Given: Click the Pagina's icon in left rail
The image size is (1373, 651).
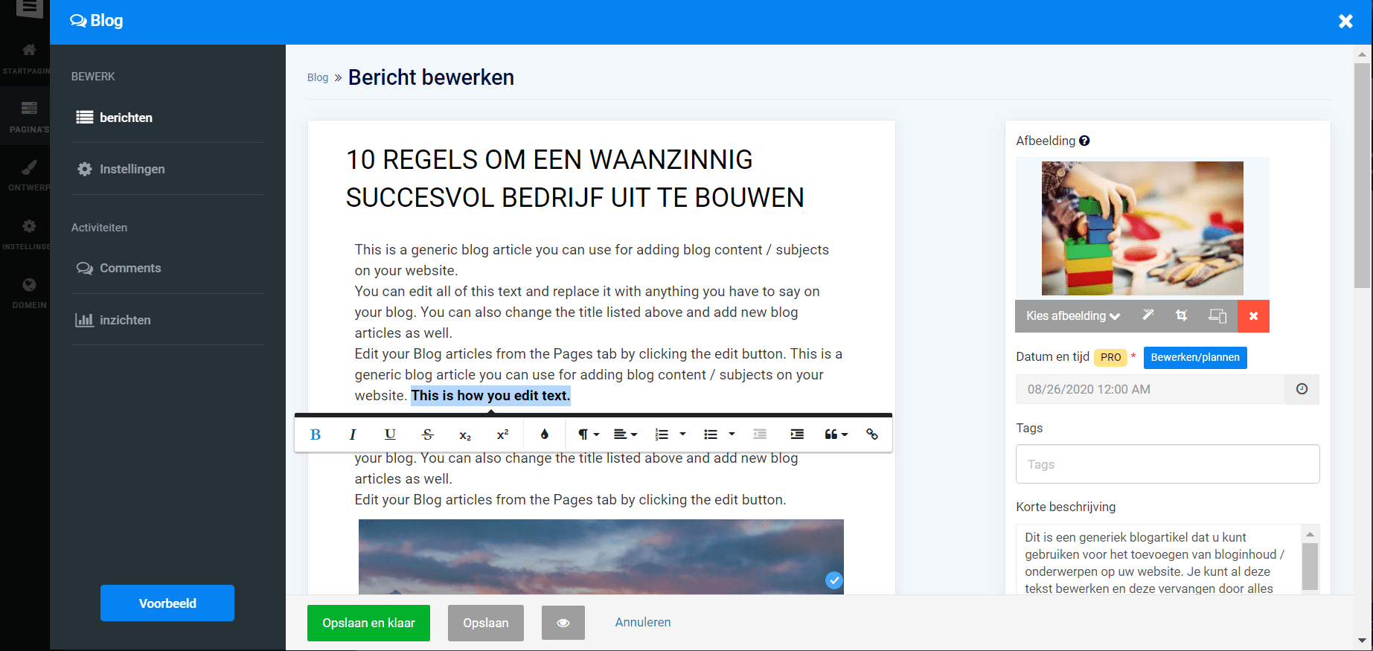Looking at the screenshot, I should coord(29,109).
